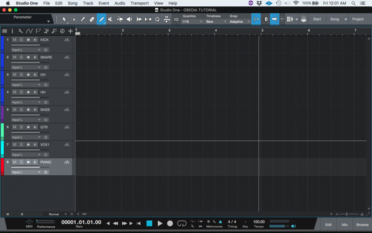
Task: Solo the SNARE track
Action: [21, 57]
